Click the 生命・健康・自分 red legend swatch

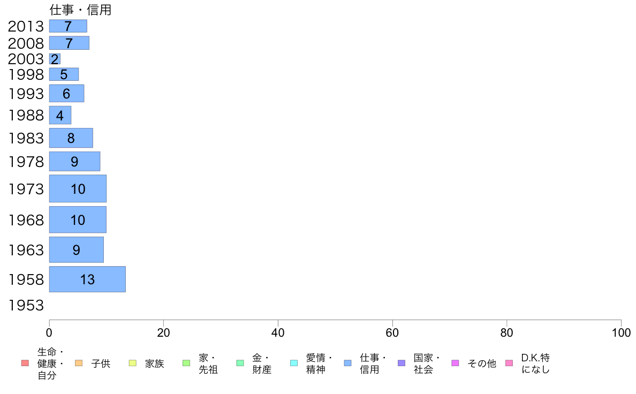click(x=25, y=363)
